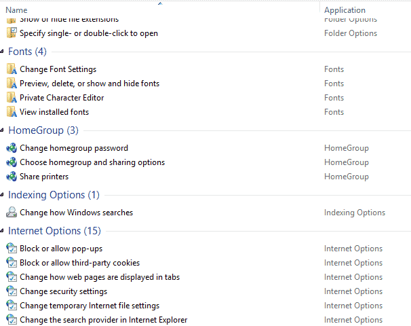The height and width of the screenshot is (326, 411).
Task: Open Specify single- or double-click to open
Action: (x=89, y=33)
